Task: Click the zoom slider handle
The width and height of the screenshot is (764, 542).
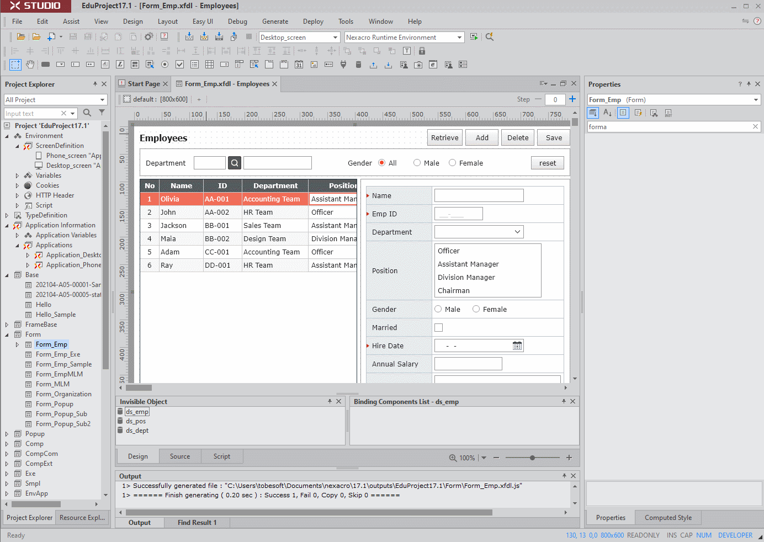Action: 532,458
